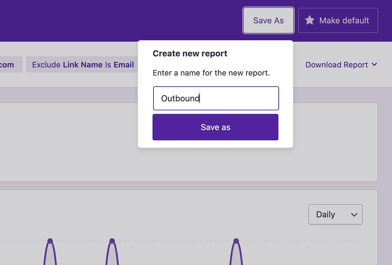Screen dimensions: 392x265
Task: Click the purple "Save as" confirm button
Action: point(216,127)
